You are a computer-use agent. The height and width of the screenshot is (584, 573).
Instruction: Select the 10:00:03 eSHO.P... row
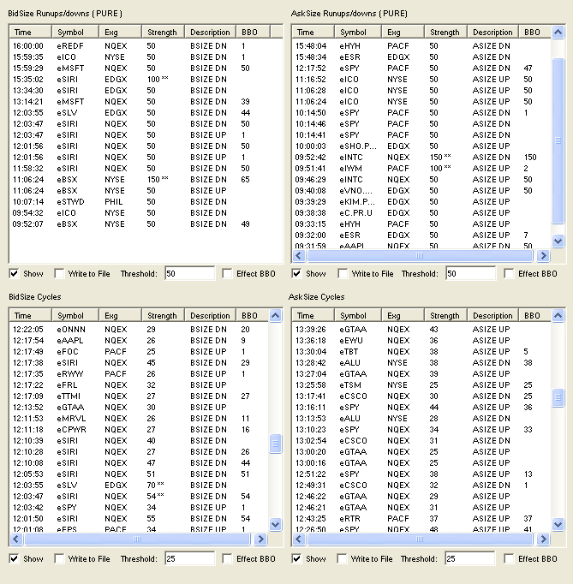pyautogui.click(x=421, y=146)
